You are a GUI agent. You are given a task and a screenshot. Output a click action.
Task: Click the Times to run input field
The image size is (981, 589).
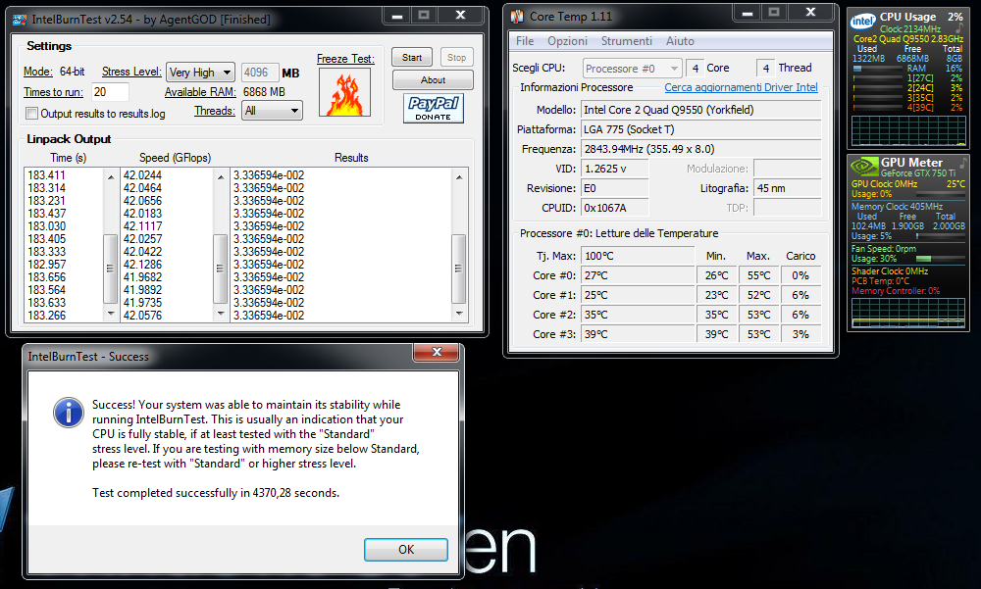pos(110,92)
